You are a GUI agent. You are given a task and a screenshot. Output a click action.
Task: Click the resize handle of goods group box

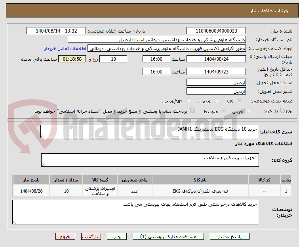point(43,165)
